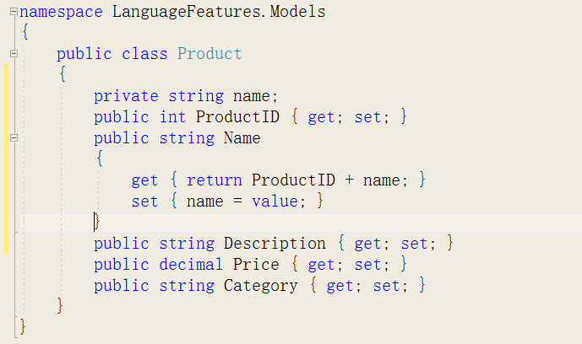Image resolution: width=582 pixels, height=344 pixels.
Task: Click the Product class name
Action: (209, 54)
